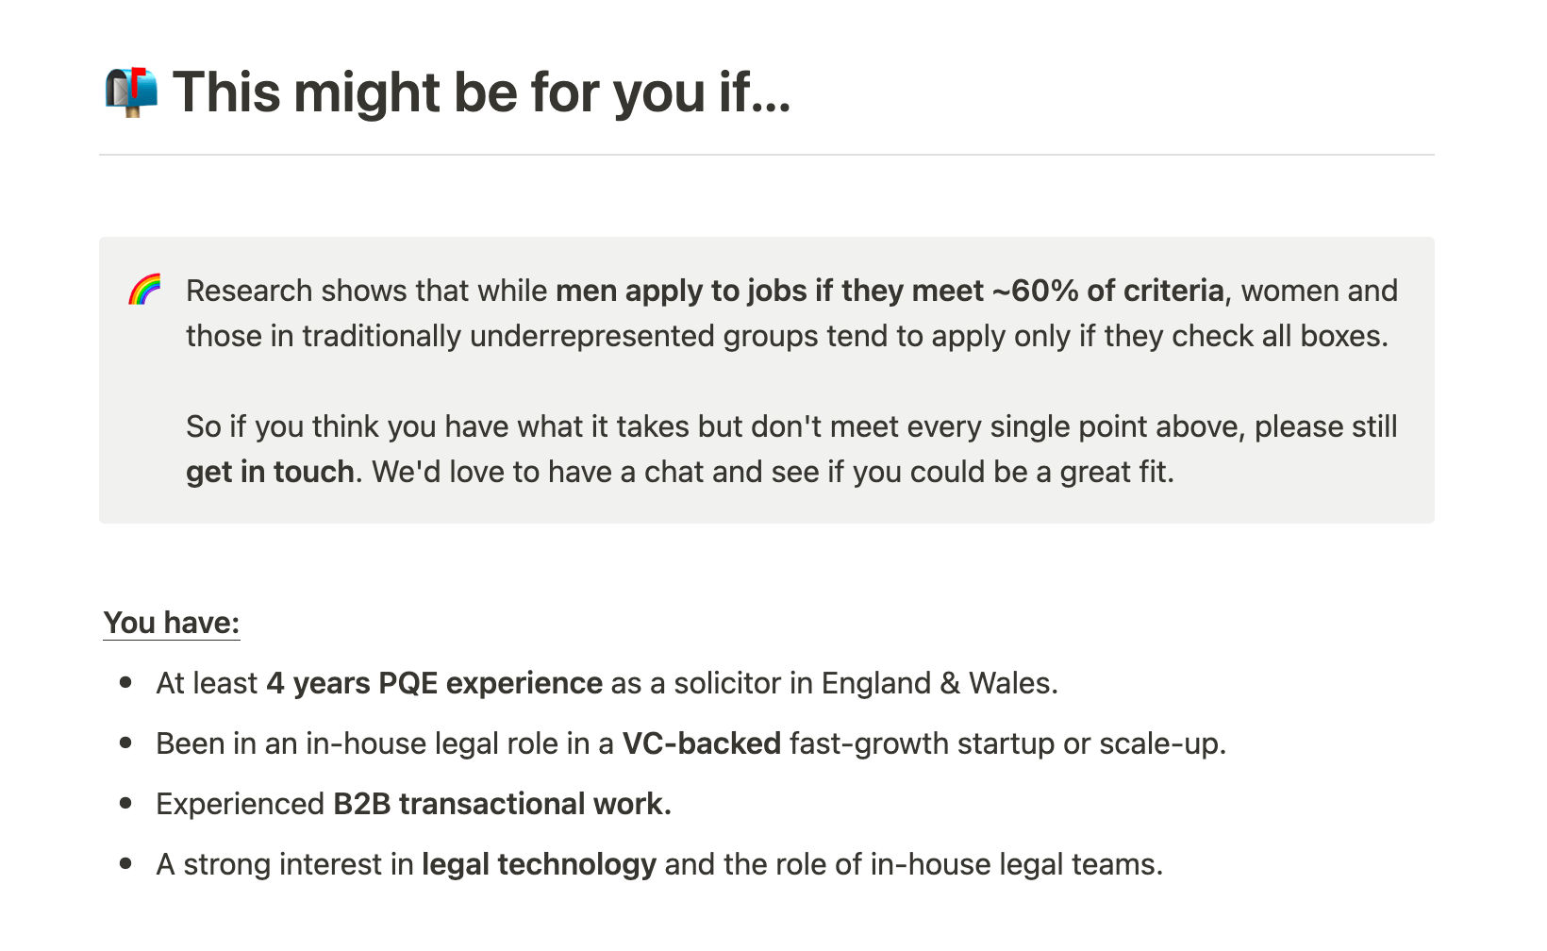Click the horizontal divider under the heading
Viewport: 1547px width, 951px height.
pos(767,155)
